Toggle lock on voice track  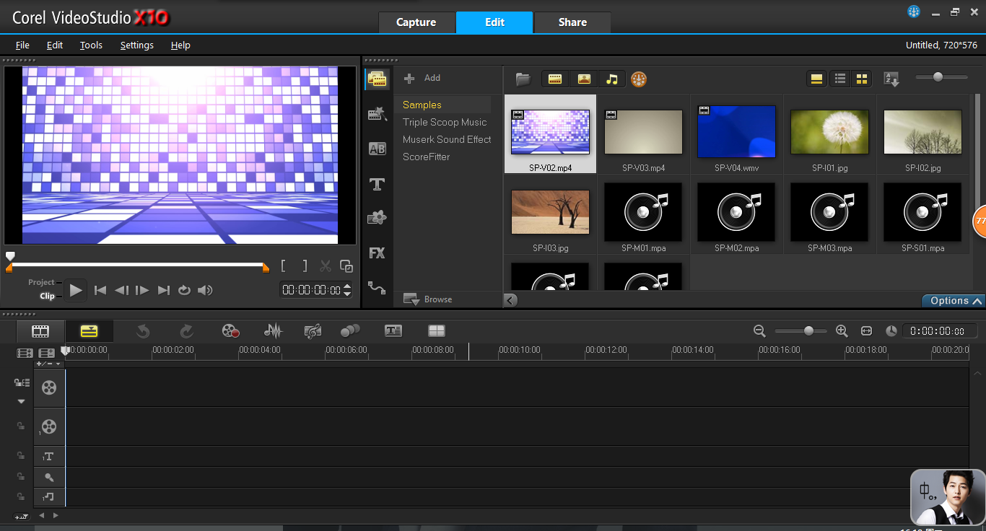[x=21, y=477]
